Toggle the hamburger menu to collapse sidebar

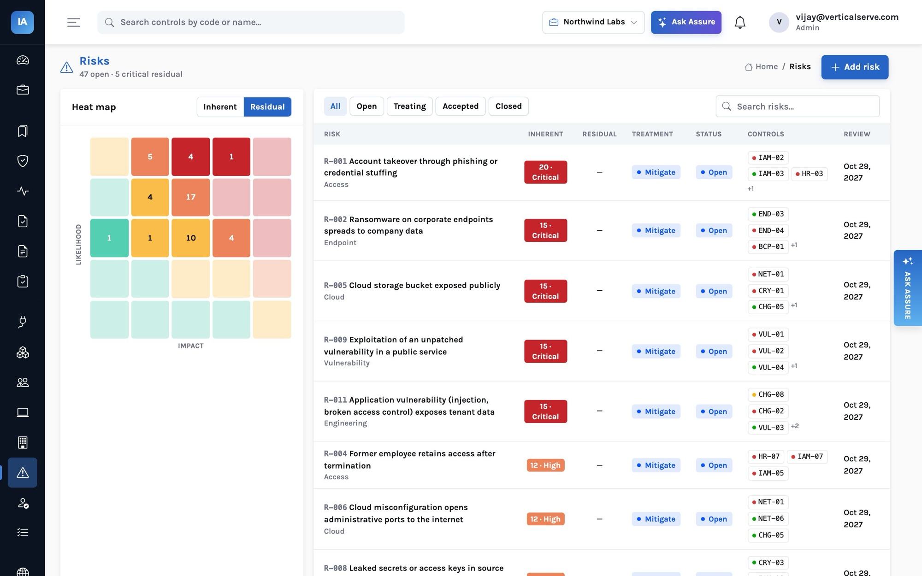point(74,22)
